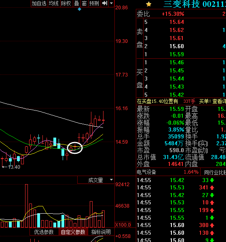This screenshot has width=226, height=242.
Task: Click the blue diamond marker above chart
Action: 79,9
